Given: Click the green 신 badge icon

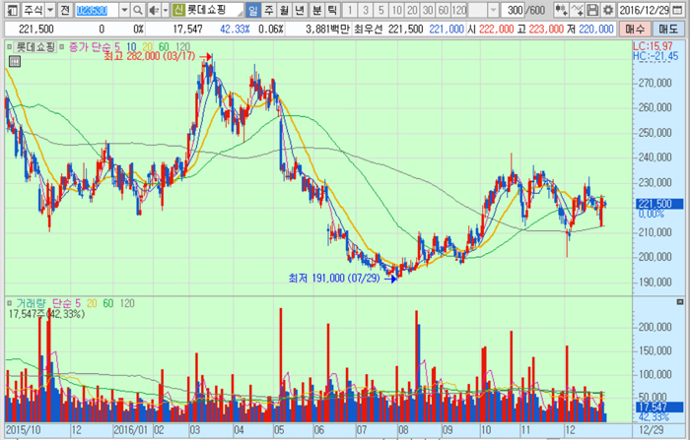Looking at the screenshot, I should (178, 10).
